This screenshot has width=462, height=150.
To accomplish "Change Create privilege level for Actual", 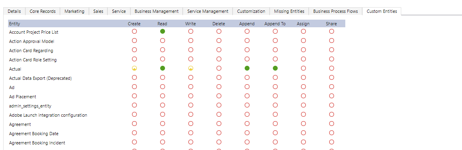I will tap(134, 68).
